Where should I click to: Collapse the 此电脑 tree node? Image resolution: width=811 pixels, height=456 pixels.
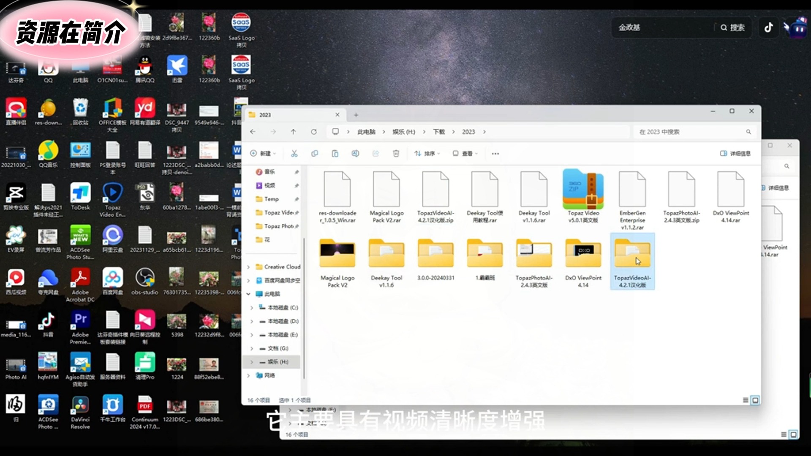point(248,294)
